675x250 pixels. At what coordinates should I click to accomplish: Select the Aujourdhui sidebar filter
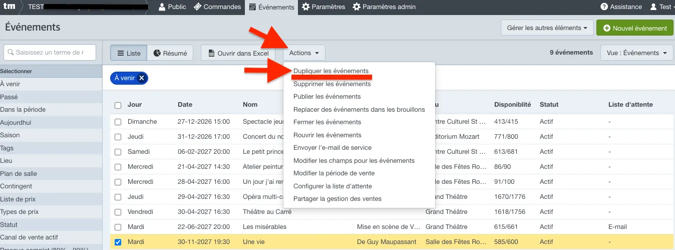coord(51,123)
